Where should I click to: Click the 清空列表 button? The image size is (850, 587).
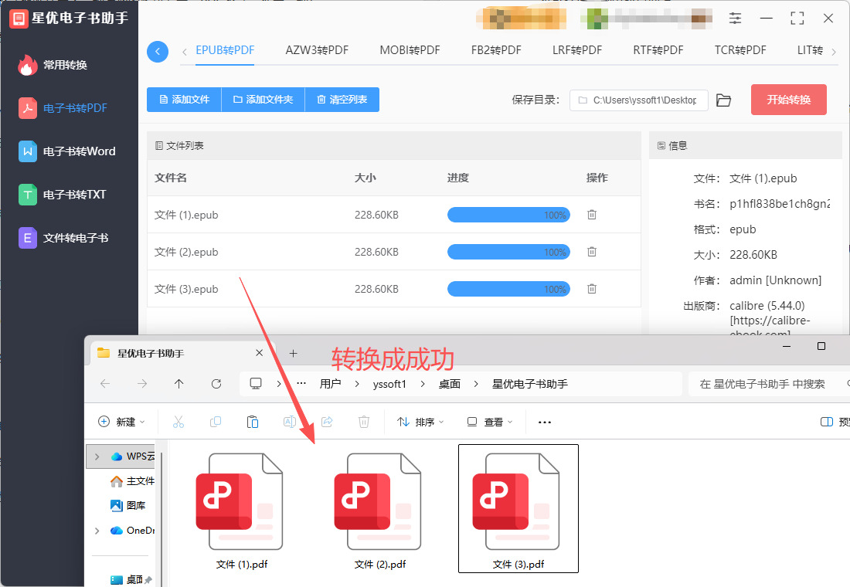point(342,100)
